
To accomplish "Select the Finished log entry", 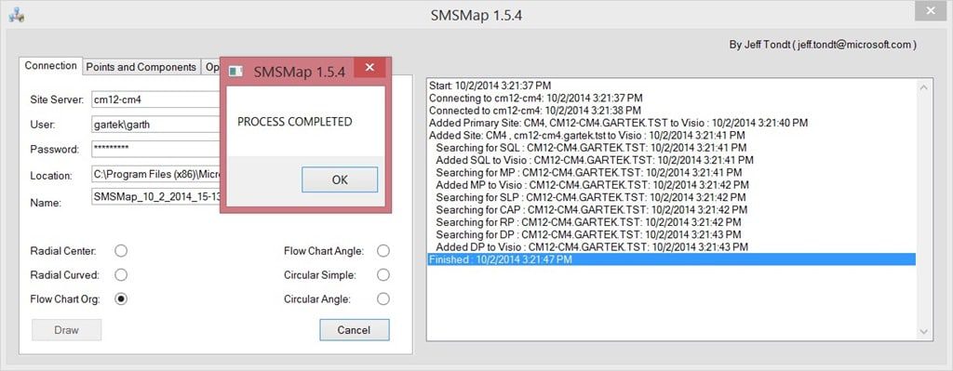I will point(672,259).
